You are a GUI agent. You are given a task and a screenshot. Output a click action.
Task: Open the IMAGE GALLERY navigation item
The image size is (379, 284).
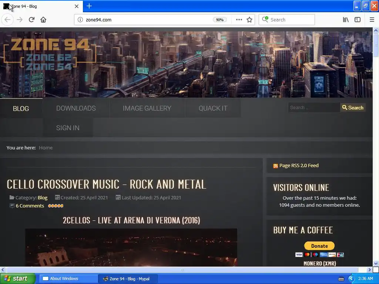coord(147,108)
